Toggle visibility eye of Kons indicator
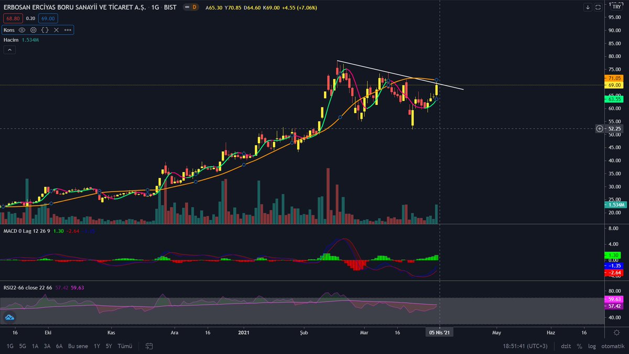Screen dimensions: 629x354 click(22, 30)
